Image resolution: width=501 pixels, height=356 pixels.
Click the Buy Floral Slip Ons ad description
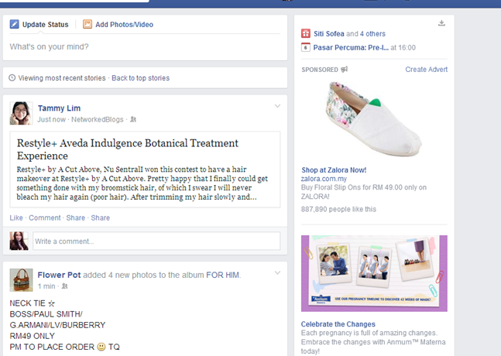click(x=364, y=192)
